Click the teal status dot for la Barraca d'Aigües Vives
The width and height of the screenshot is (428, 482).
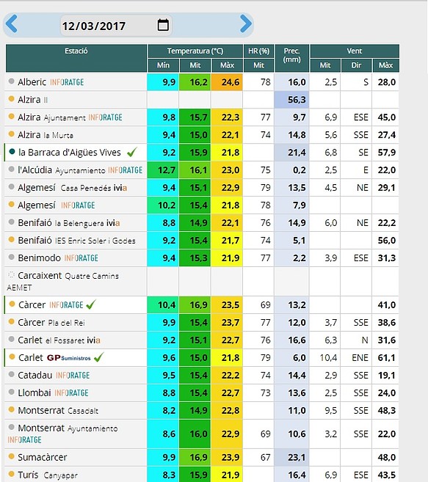click(x=12, y=152)
